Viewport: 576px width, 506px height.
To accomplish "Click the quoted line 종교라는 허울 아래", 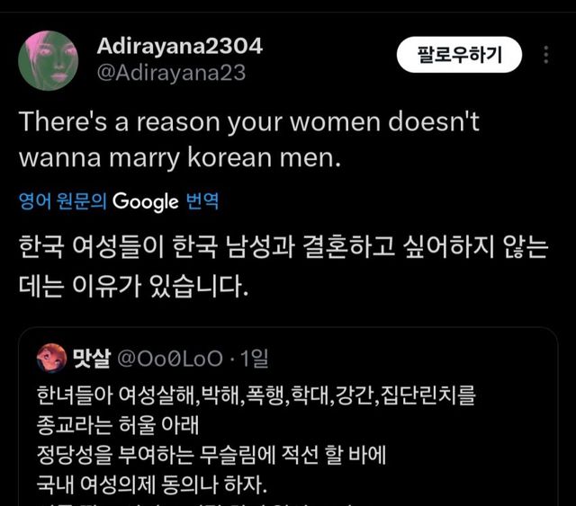I will coord(118,425).
